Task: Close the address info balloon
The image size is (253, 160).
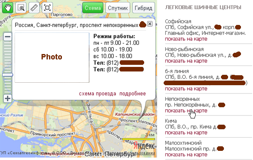Action: [x=150, y=24]
